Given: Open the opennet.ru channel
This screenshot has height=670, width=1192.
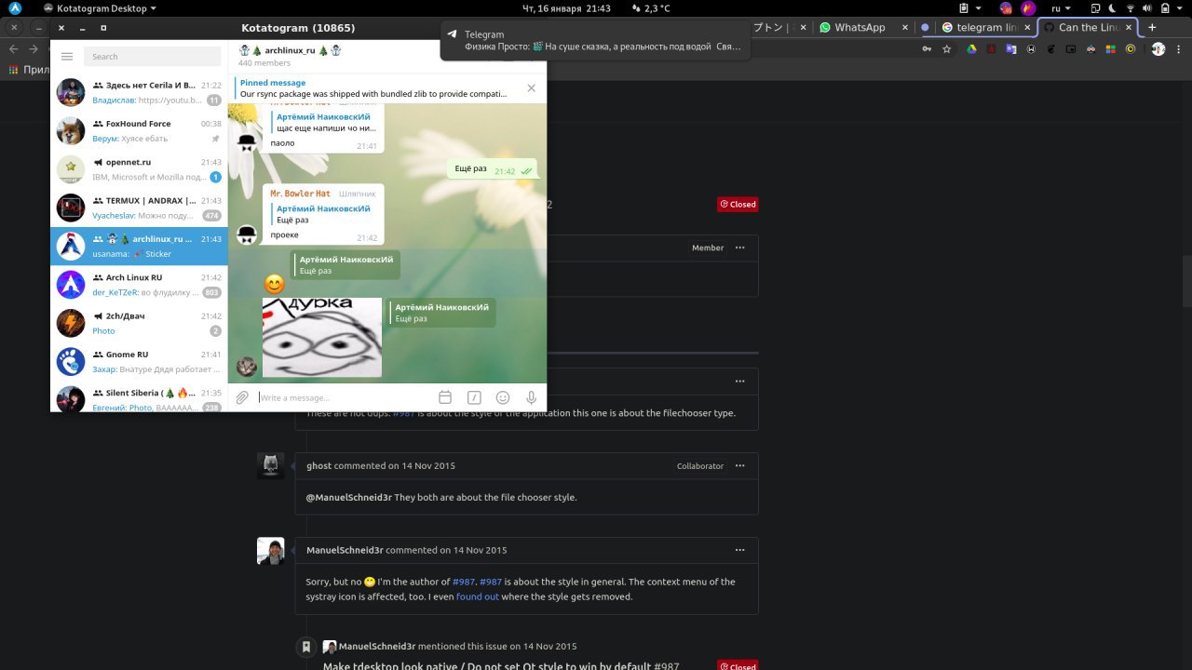Looking at the screenshot, I should 139,169.
